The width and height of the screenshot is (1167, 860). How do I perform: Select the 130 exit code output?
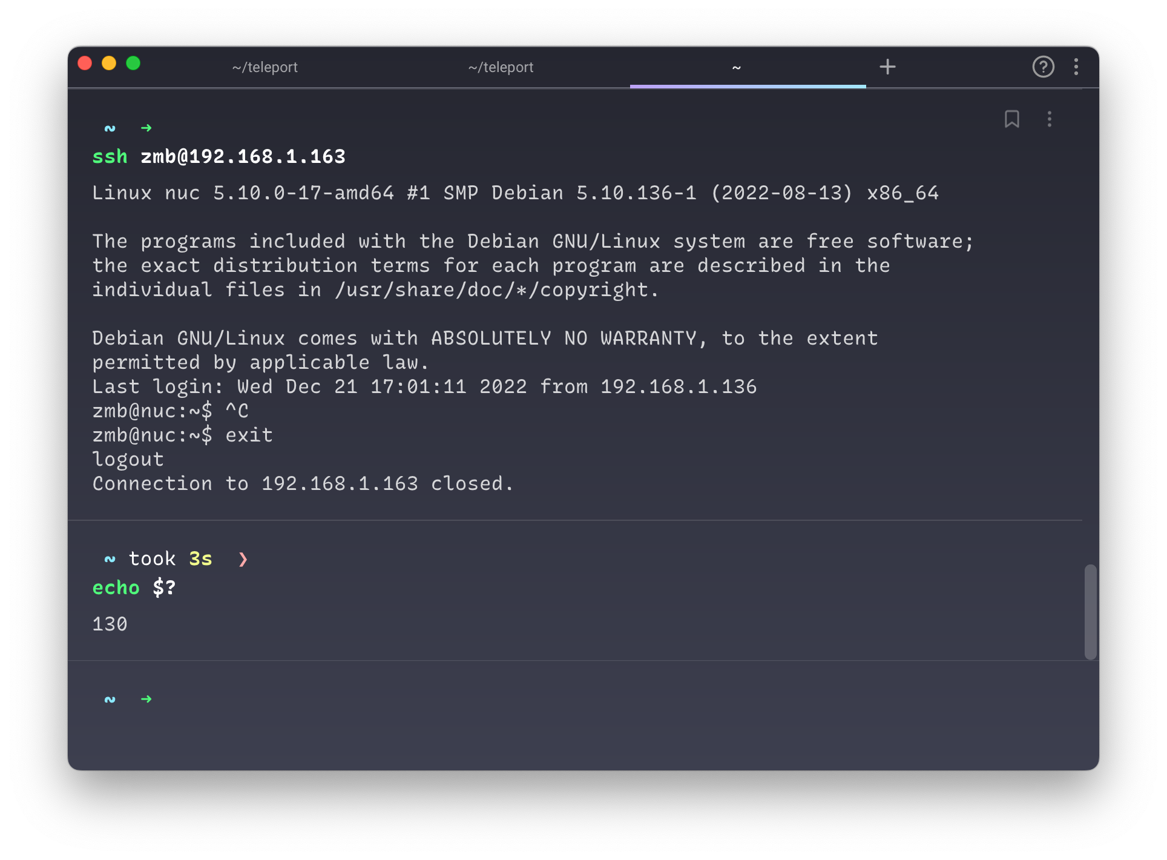point(110,624)
